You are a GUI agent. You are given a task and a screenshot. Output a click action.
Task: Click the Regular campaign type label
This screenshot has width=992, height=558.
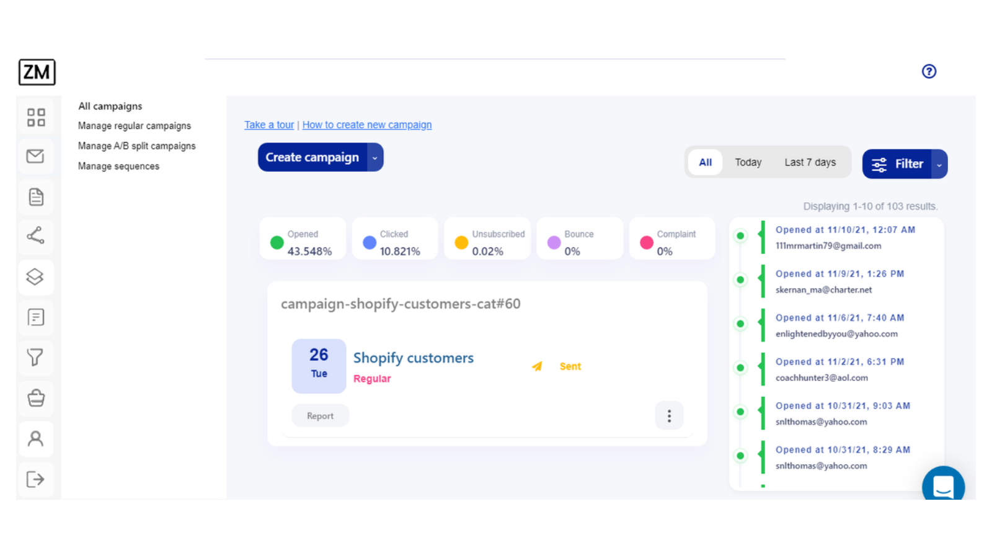click(372, 379)
